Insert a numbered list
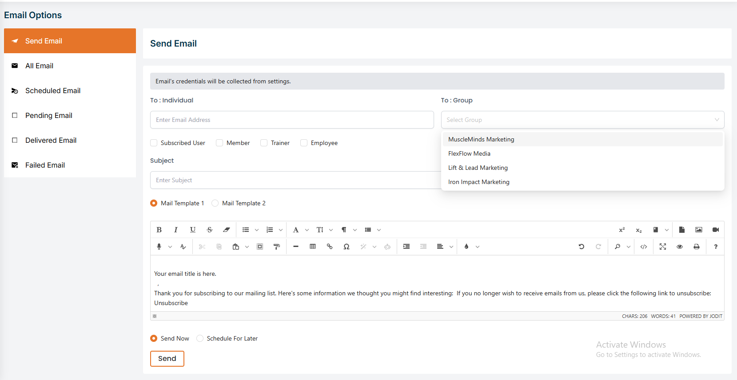 click(270, 230)
